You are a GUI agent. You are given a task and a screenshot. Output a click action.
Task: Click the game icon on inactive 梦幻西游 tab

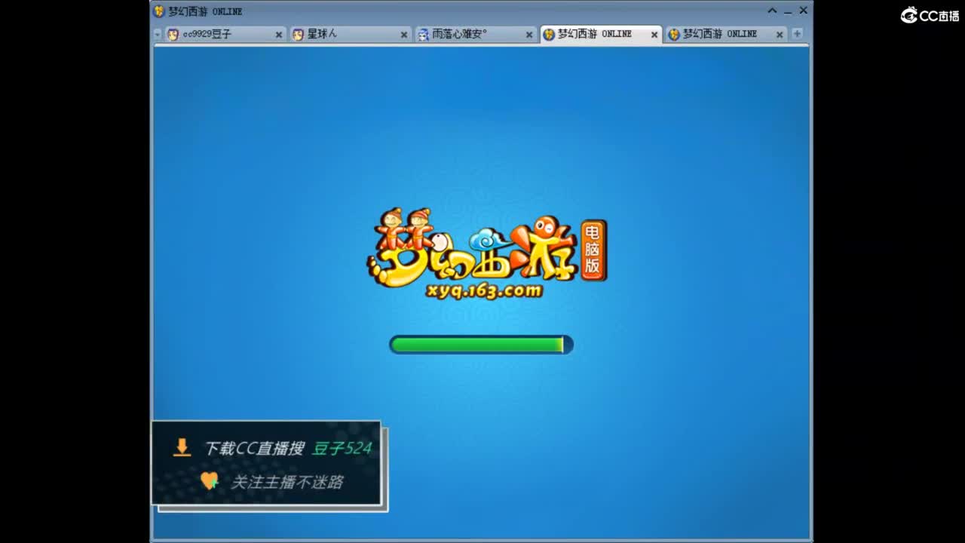(x=674, y=35)
